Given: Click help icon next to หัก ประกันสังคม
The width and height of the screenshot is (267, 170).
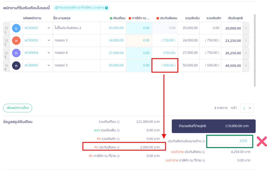Looking at the screenshot, I should point(118,147).
